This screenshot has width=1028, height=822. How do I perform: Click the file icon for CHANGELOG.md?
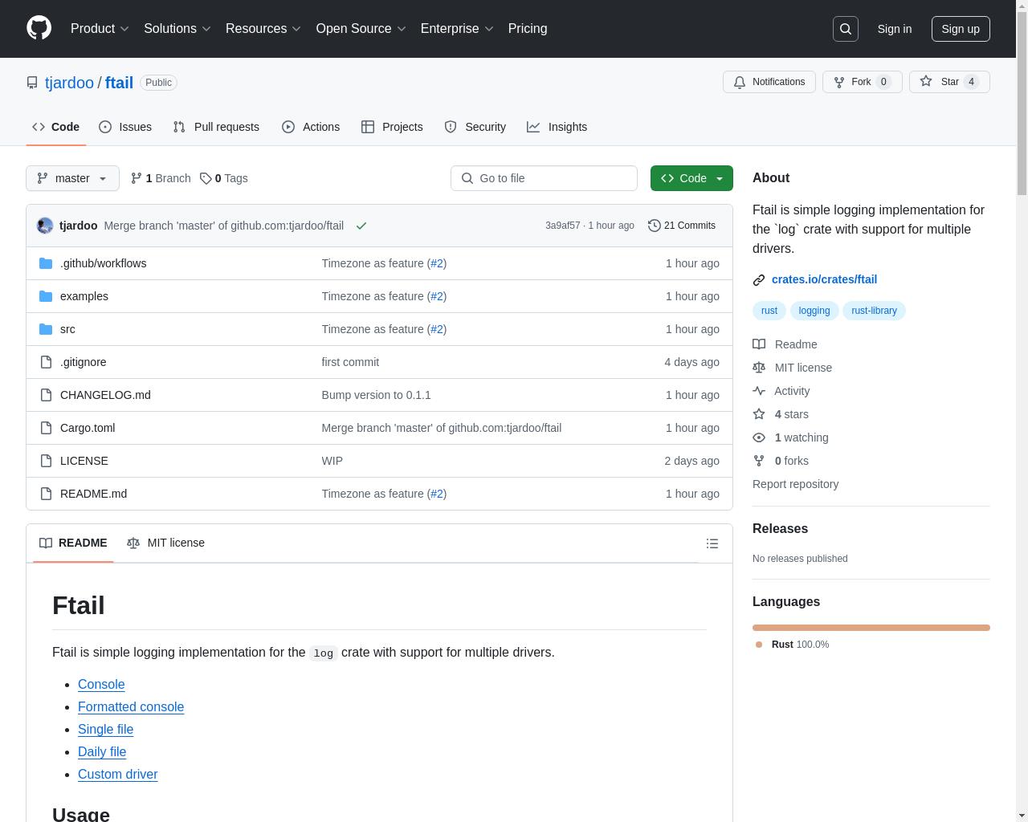click(46, 395)
